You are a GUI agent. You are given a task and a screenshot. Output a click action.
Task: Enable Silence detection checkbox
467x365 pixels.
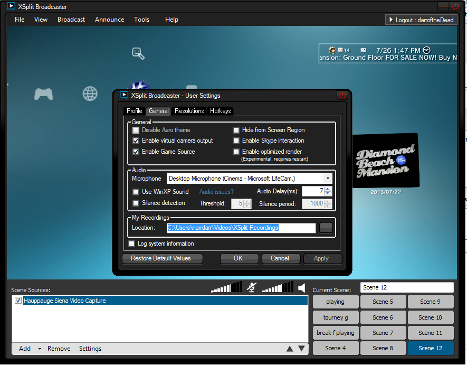pos(136,203)
